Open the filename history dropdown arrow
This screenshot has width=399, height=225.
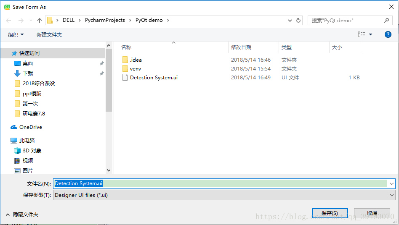[391, 184]
